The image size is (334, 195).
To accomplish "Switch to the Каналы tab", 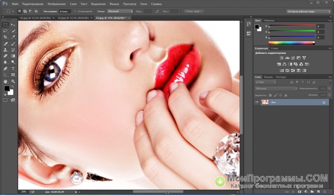I will pos(268,77).
